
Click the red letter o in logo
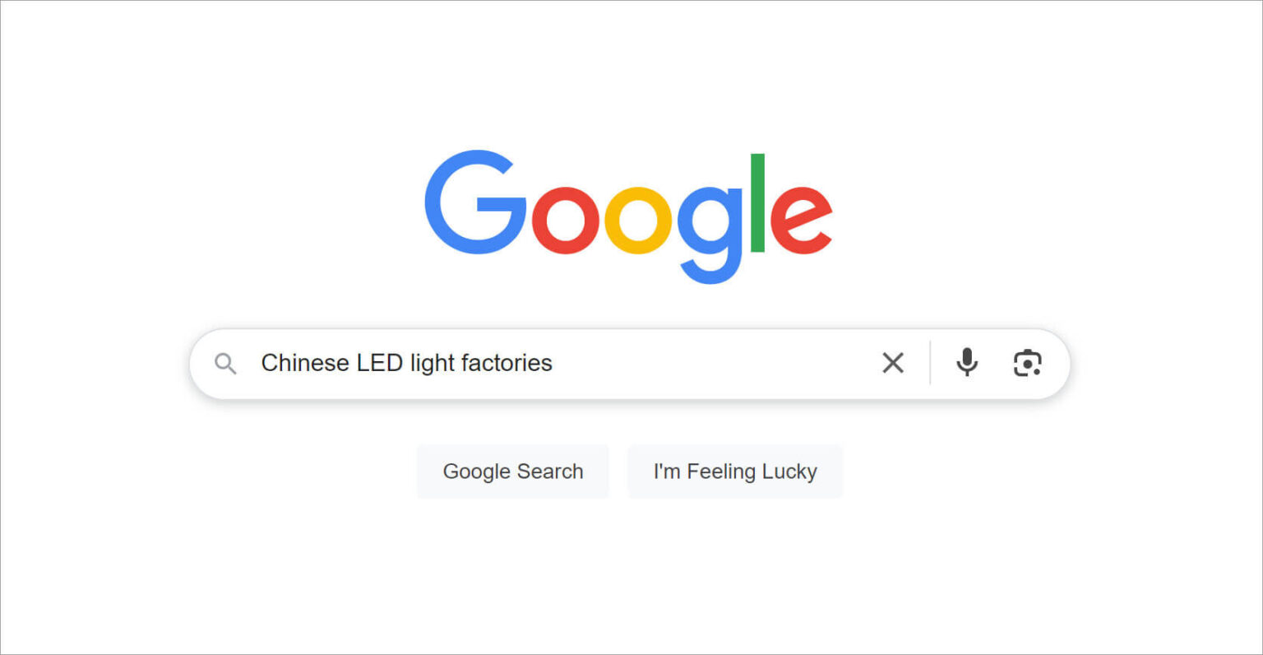tap(566, 221)
